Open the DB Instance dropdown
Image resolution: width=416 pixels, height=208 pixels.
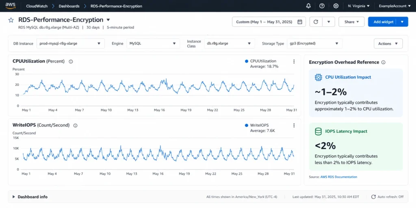point(71,43)
